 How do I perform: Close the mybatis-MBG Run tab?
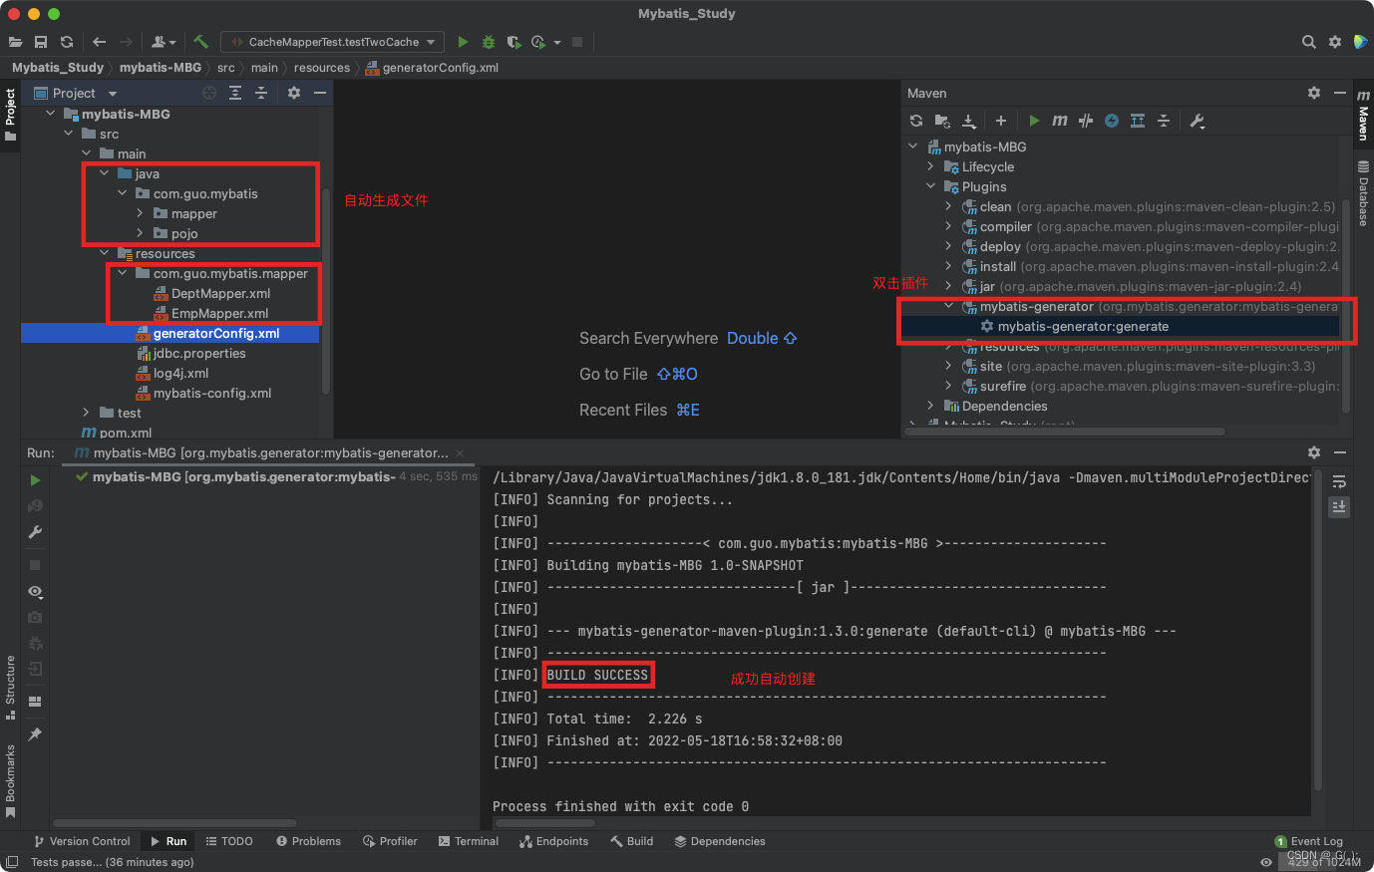click(x=460, y=452)
